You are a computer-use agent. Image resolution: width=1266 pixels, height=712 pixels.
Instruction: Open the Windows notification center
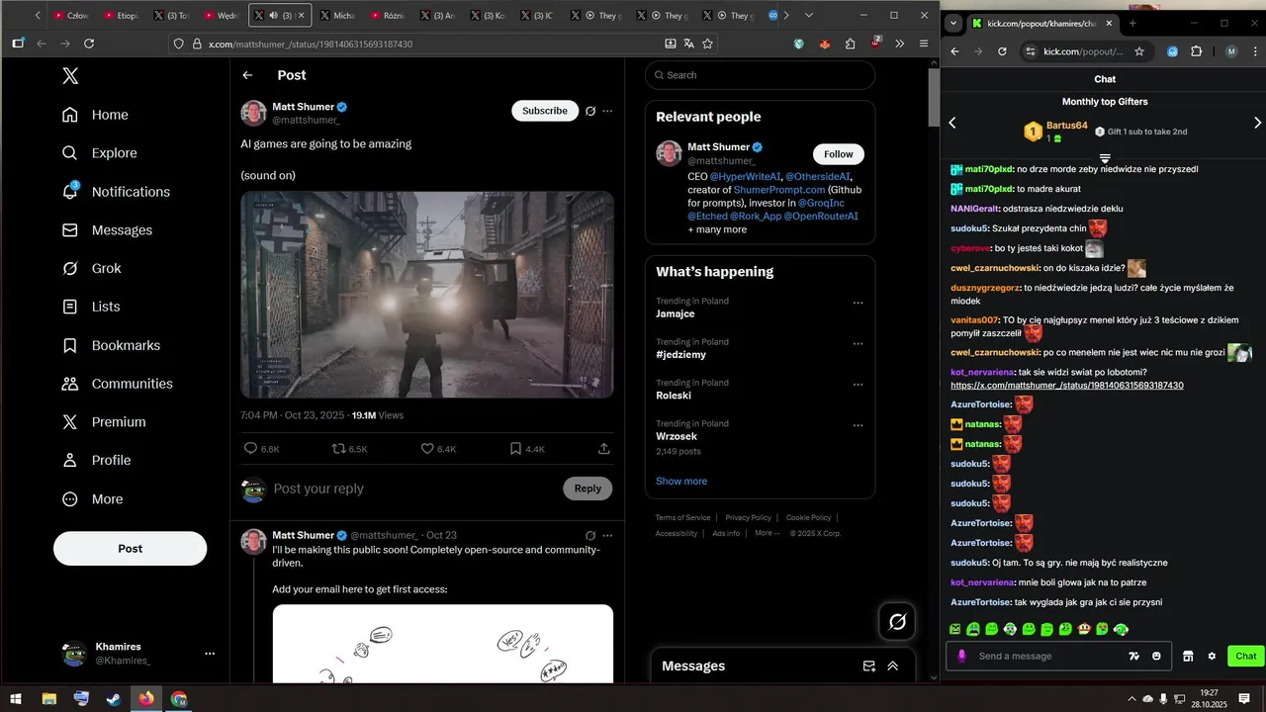point(1244,699)
